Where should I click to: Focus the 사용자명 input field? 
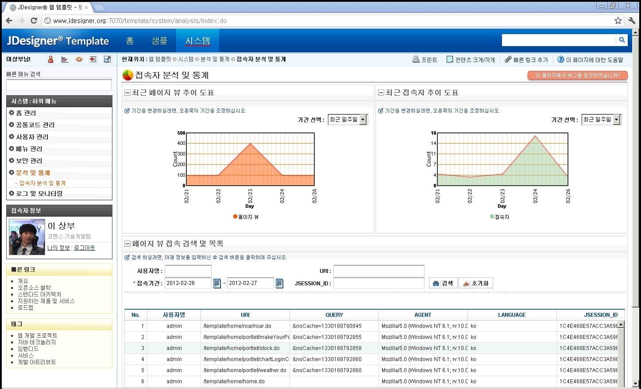click(188, 271)
